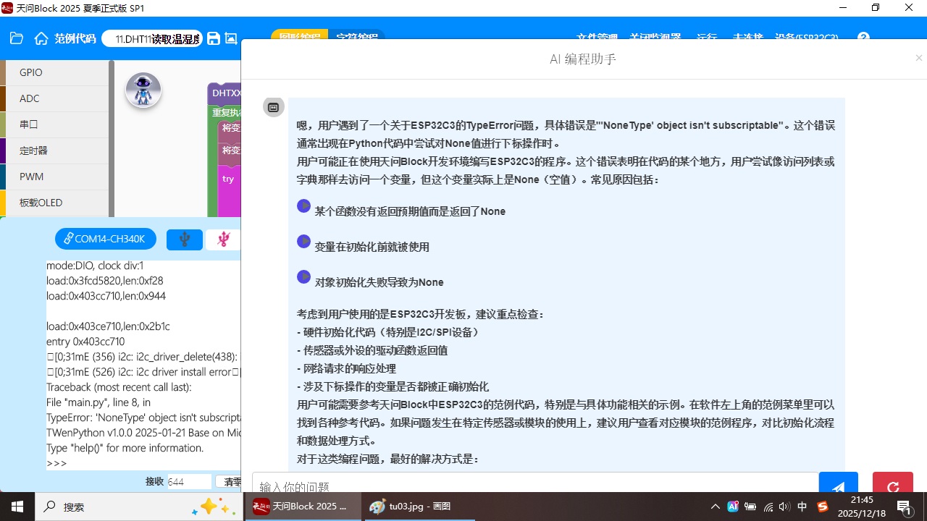Open network Wi-Fi tray icon
The image size is (927, 521).
[x=768, y=507]
